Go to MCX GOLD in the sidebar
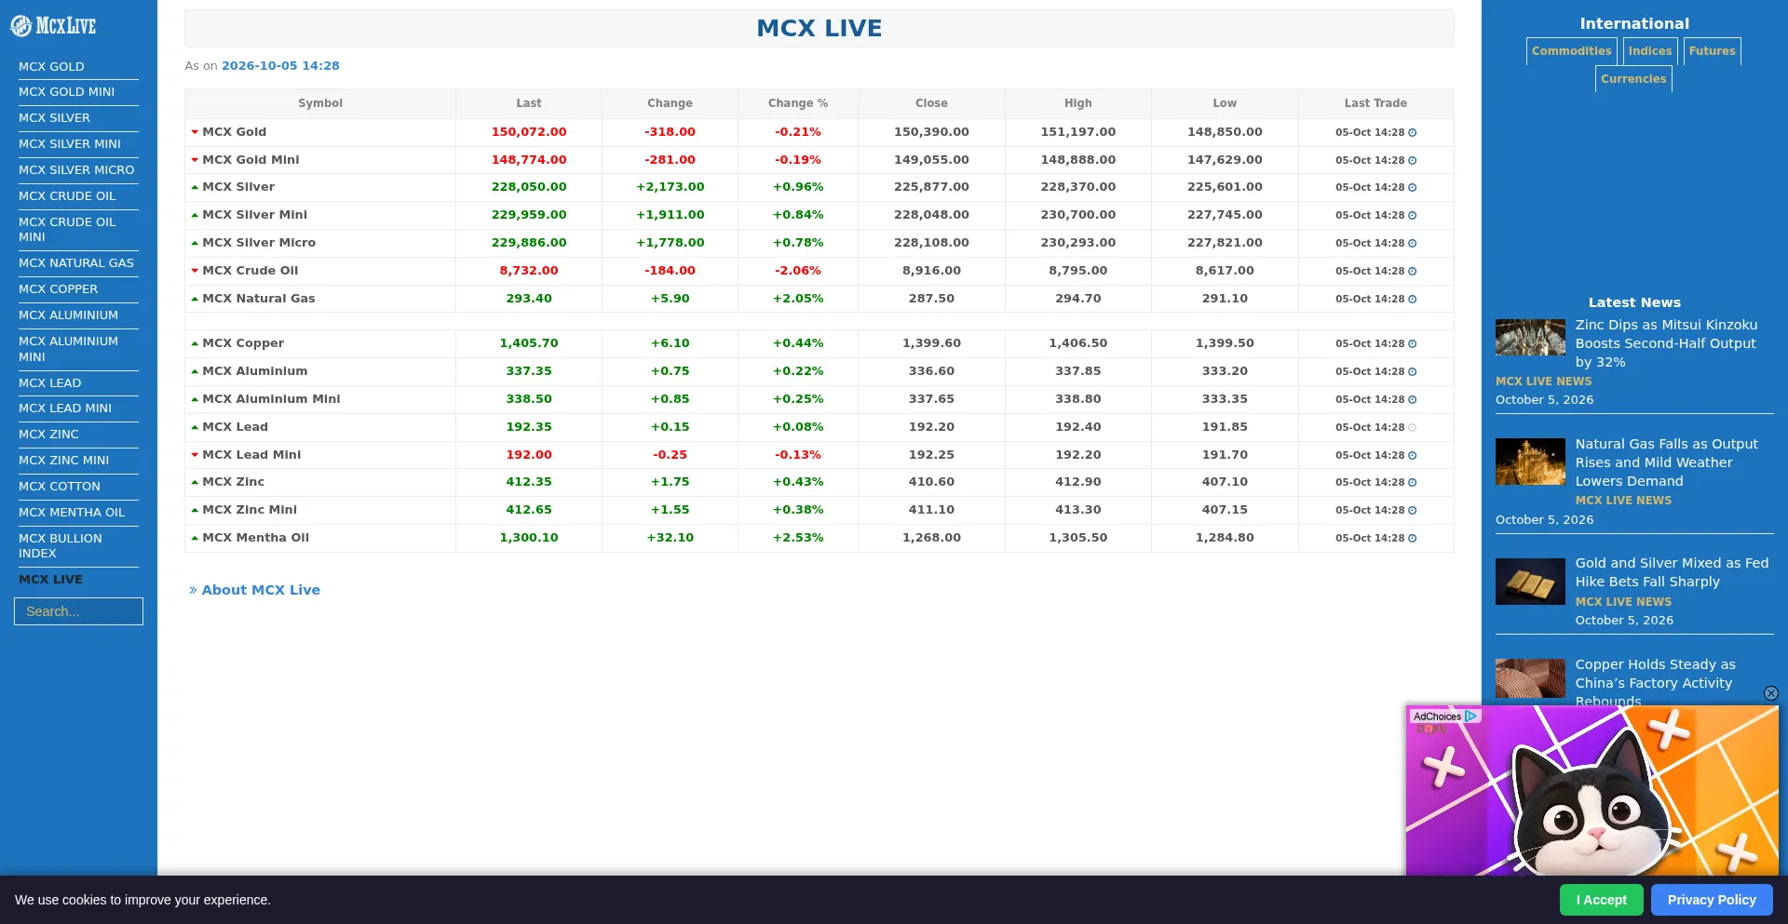The image size is (1788, 924). click(51, 67)
